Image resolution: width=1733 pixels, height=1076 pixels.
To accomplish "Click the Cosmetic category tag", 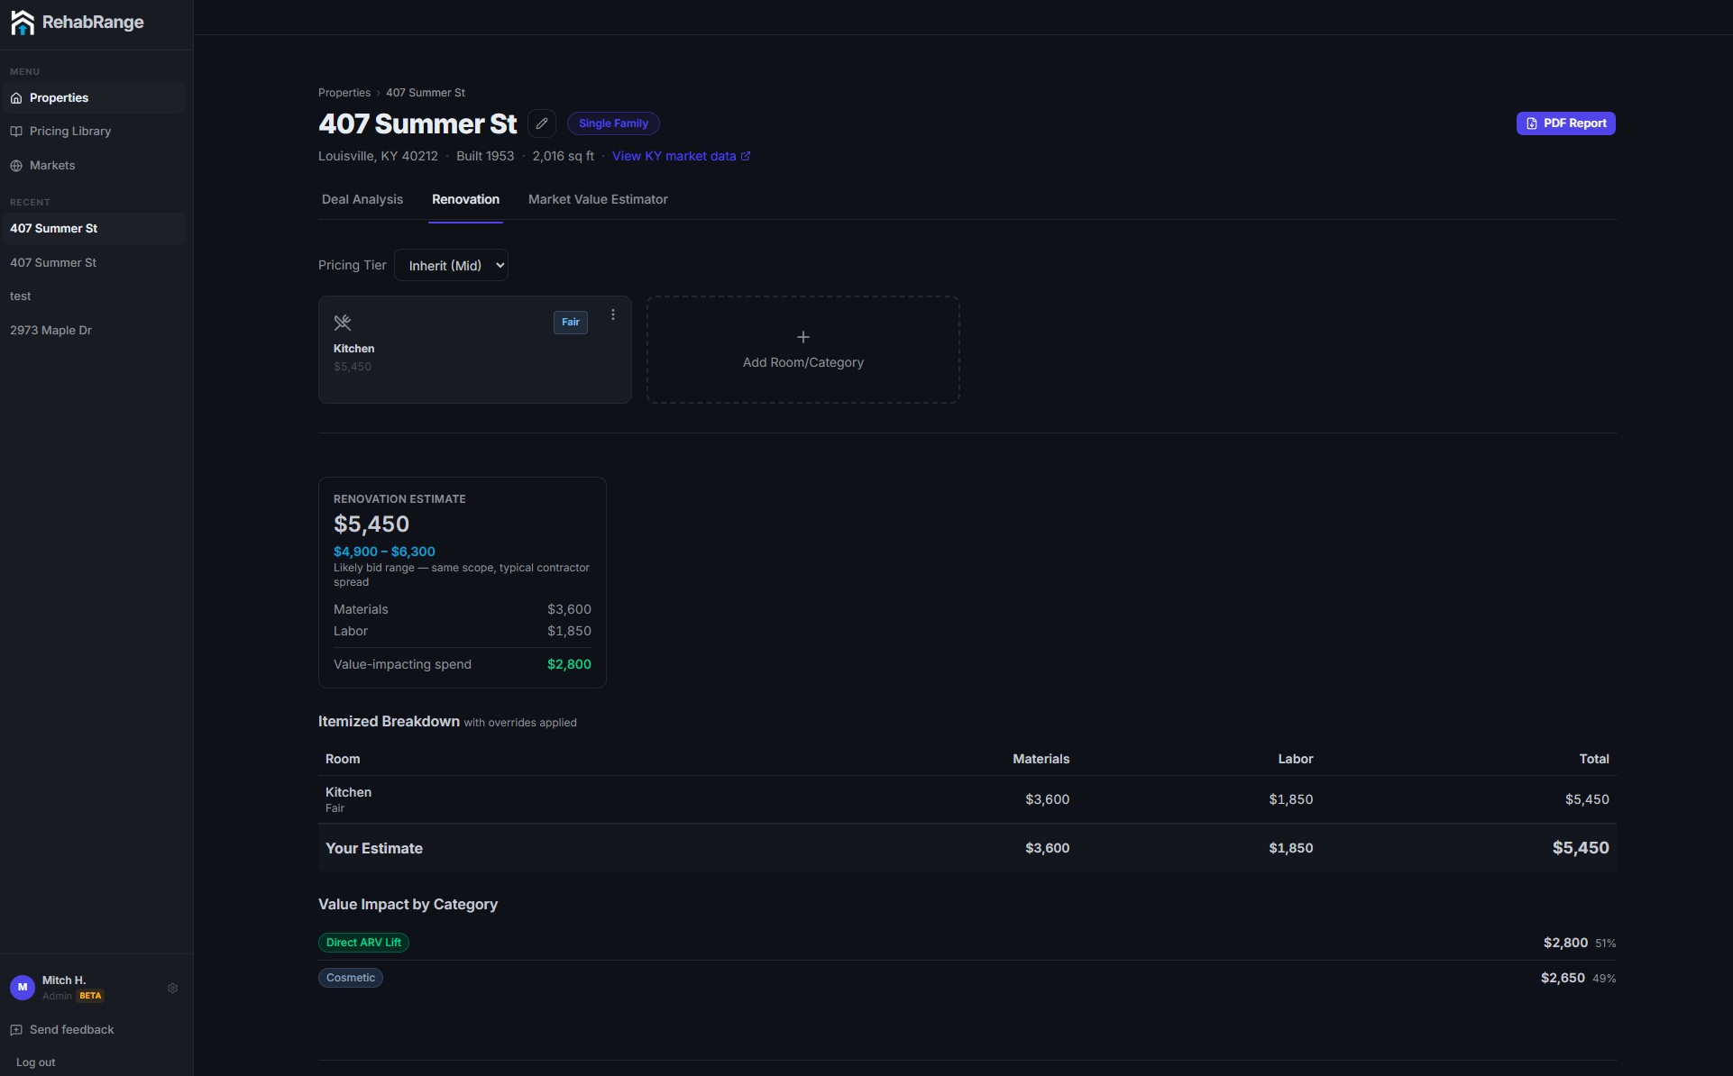I will pos(351,978).
